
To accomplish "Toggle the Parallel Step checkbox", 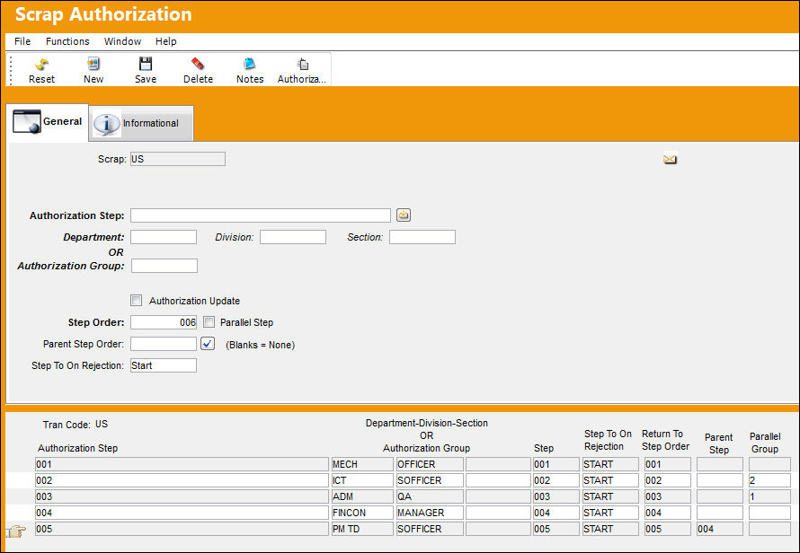I will pos(209,322).
